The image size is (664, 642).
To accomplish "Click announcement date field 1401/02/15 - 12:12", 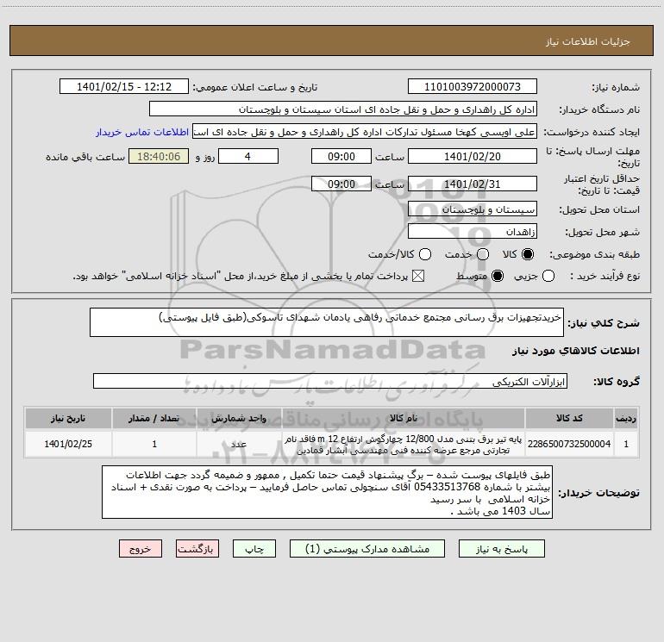I will [x=124, y=87].
